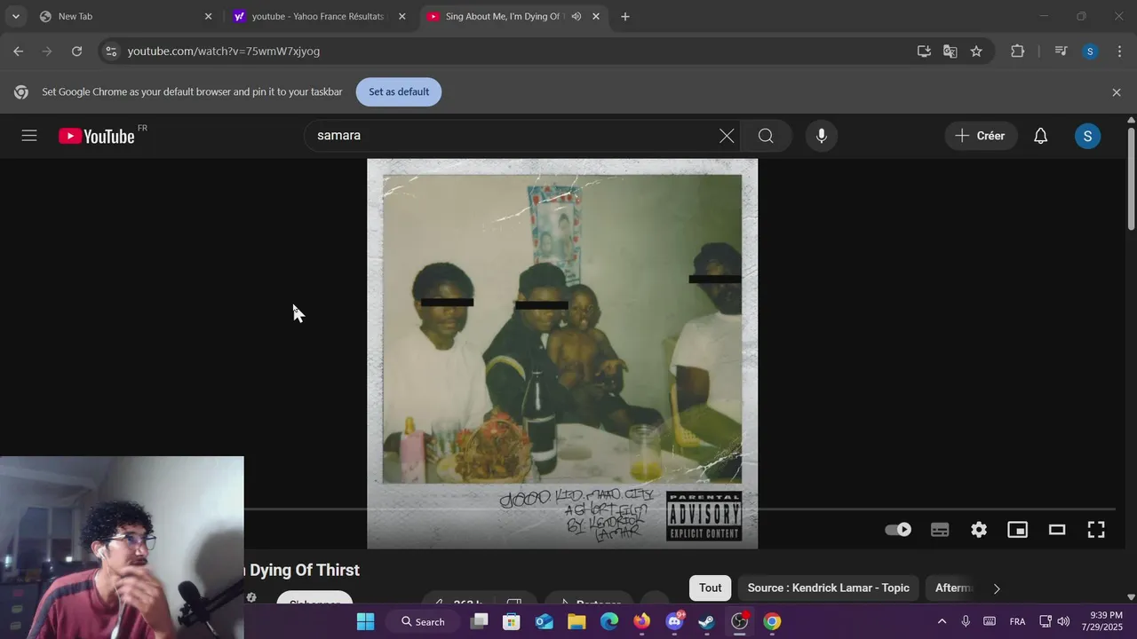
Task: Open the YouTube account avatar menu
Action: point(1087,136)
